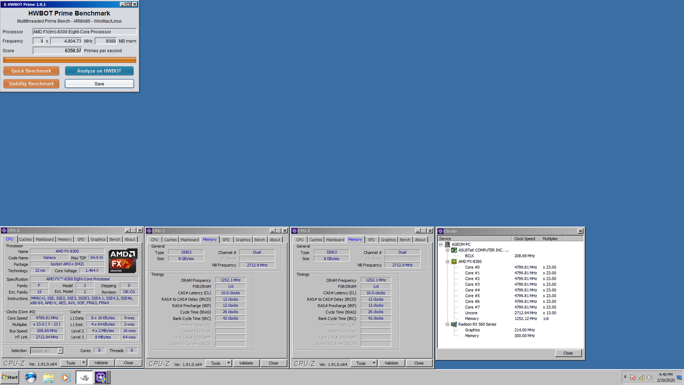Image resolution: width=684 pixels, height=385 pixels.
Task: Start the Quick Benchmark
Action: coord(31,71)
